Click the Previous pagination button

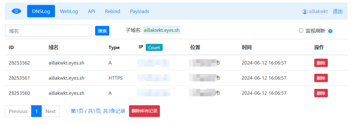[18, 111]
